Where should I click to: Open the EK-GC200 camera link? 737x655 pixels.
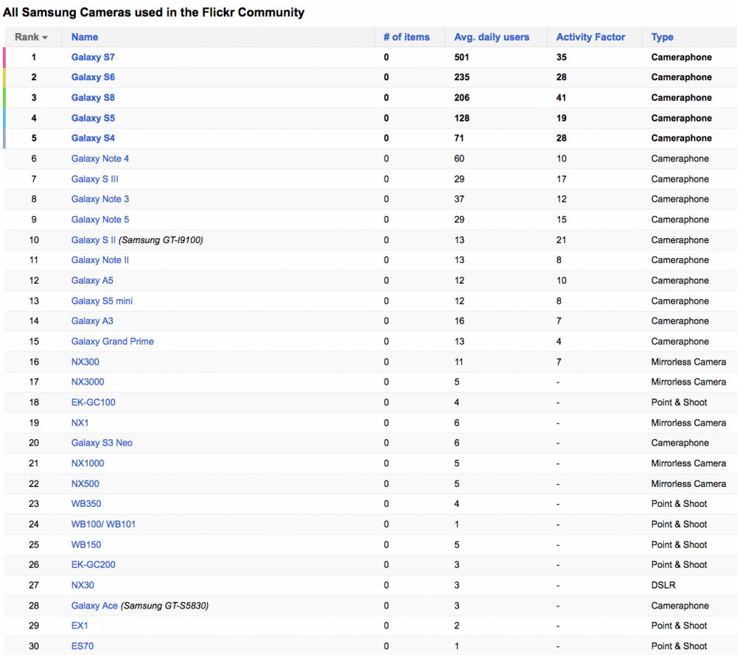tap(93, 565)
